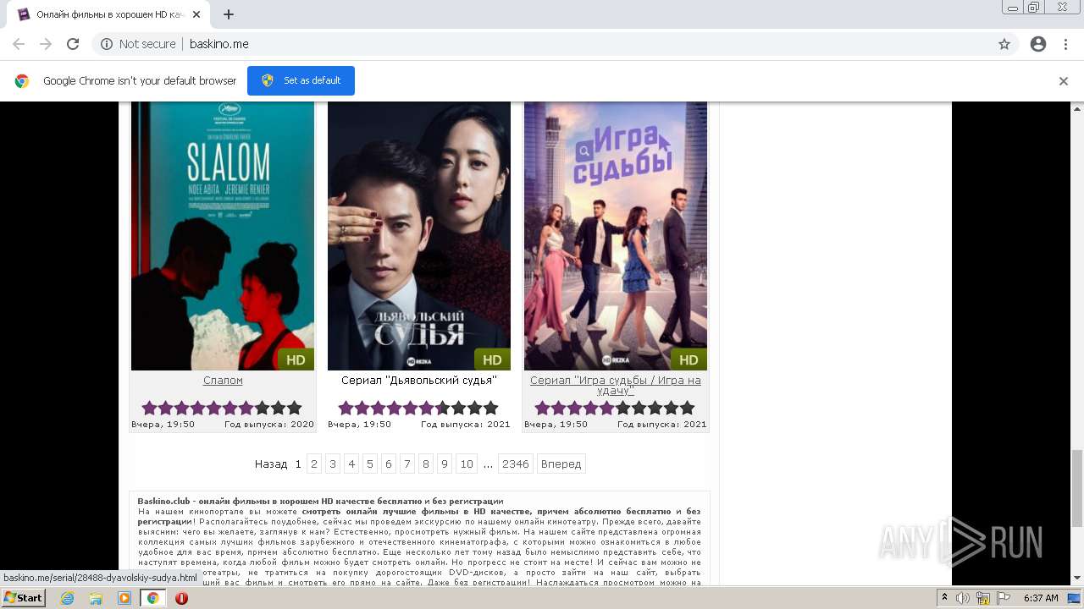Click the Назад pagination text

point(271,464)
